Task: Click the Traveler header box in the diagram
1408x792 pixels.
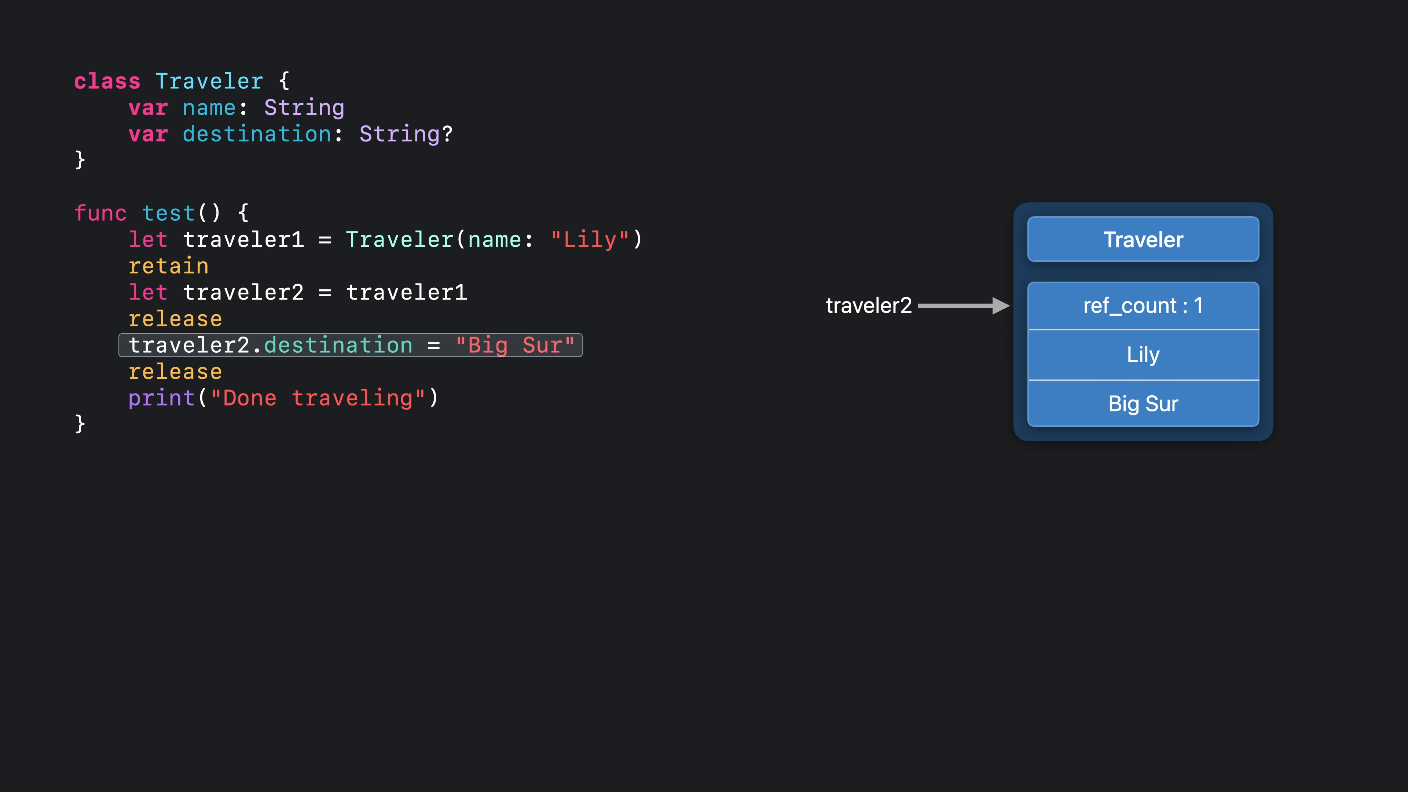Action: tap(1143, 239)
